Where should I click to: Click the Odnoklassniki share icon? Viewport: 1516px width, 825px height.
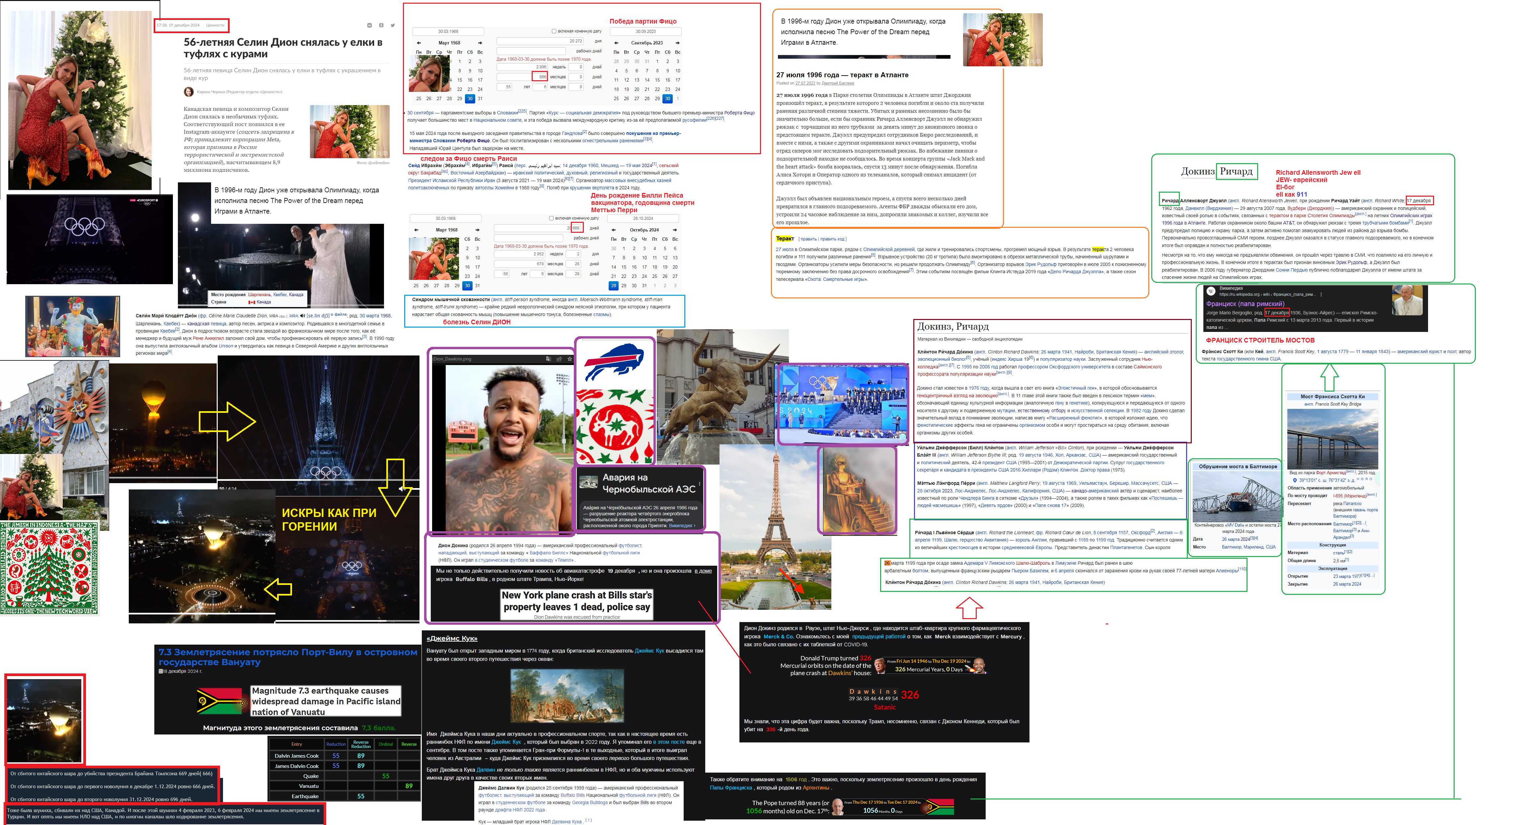pos(381,25)
